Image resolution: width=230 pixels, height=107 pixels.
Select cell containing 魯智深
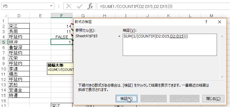[19, 48]
